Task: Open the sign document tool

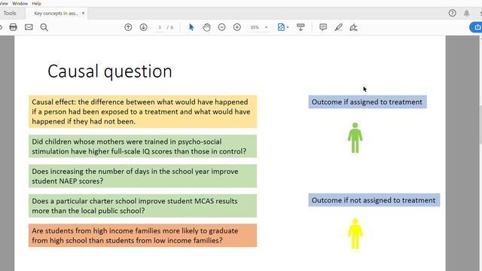Action: point(353,27)
